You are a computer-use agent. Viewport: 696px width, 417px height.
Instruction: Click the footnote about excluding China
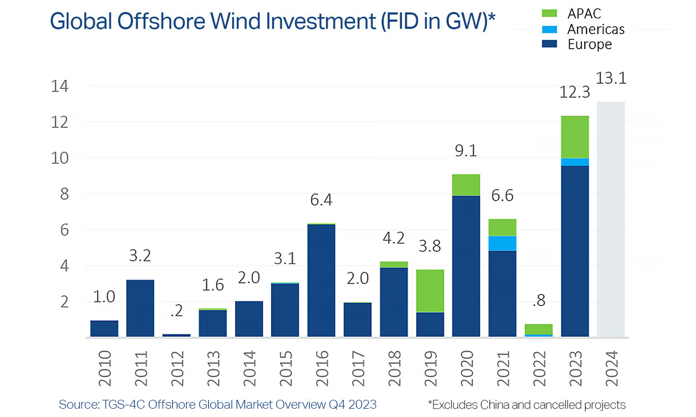pos(526,405)
